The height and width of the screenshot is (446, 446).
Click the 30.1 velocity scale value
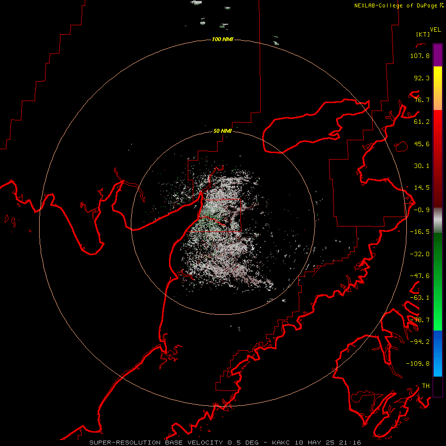pos(422,166)
